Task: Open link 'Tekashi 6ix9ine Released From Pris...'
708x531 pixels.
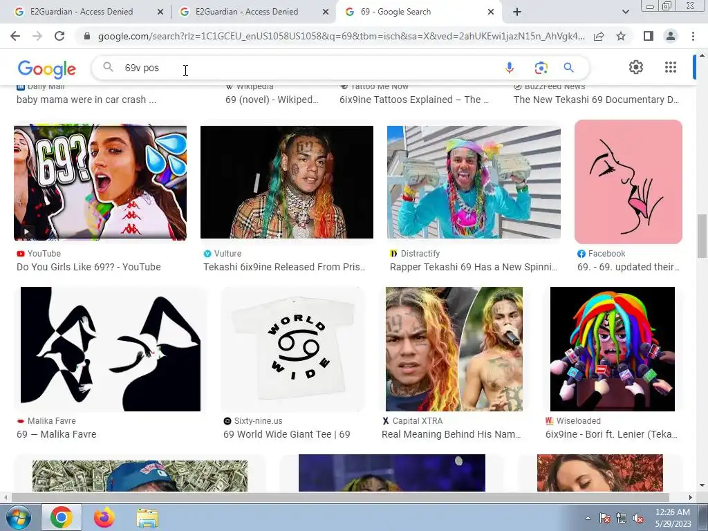Action: click(x=284, y=267)
